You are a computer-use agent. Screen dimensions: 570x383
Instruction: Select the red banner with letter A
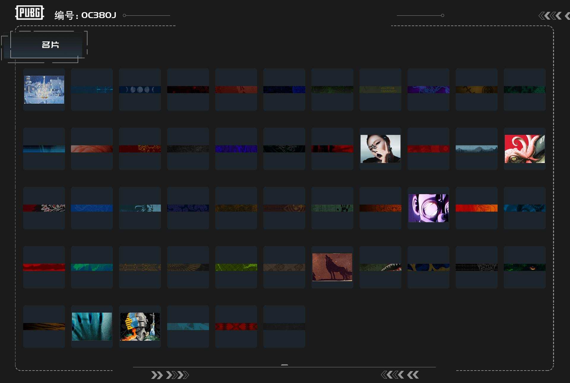tap(236, 89)
